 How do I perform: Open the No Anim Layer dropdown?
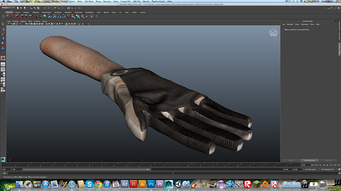click(x=310, y=169)
